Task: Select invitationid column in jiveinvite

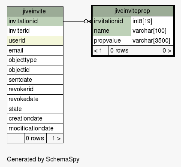Action: [35, 21]
